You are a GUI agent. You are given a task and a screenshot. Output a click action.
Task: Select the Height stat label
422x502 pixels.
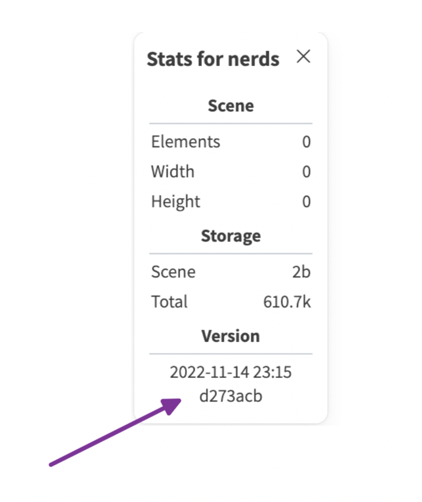[x=175, y=201]
